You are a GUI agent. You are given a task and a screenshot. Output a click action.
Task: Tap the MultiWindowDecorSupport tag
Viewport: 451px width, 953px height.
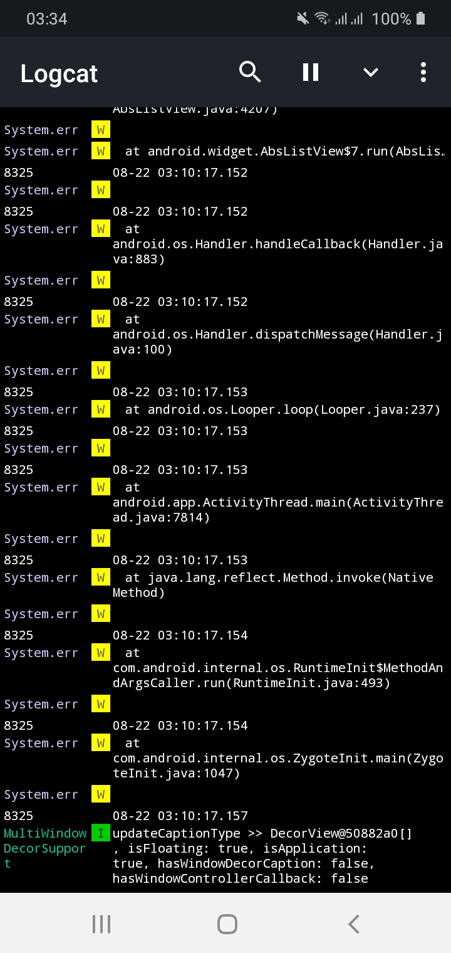click(x=45, y=848)
